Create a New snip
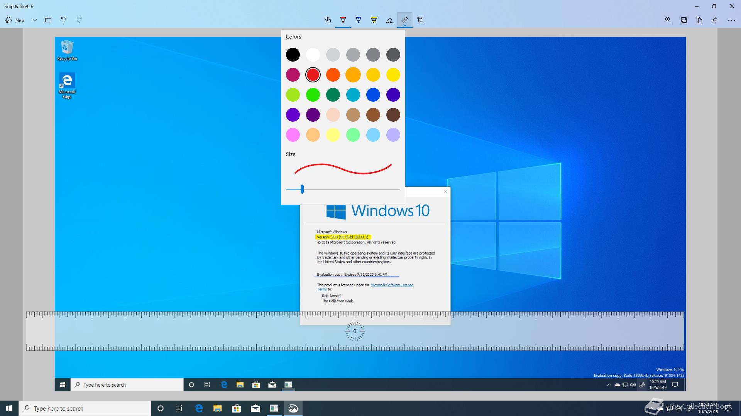This screenshot has width=741, height=416. click(x=15, y=20)
